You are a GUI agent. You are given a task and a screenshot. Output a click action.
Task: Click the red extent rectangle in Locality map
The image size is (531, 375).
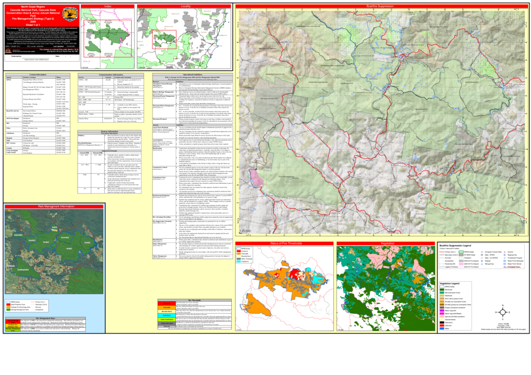tap(164, 39)
